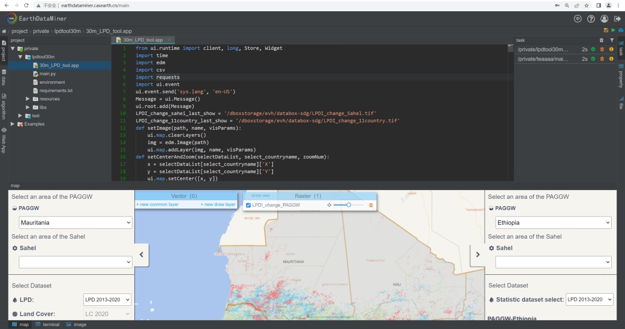
Task: Uncheck the LPDI_change_PAGGW layer checkbox
Action: (x=249, y=205)
